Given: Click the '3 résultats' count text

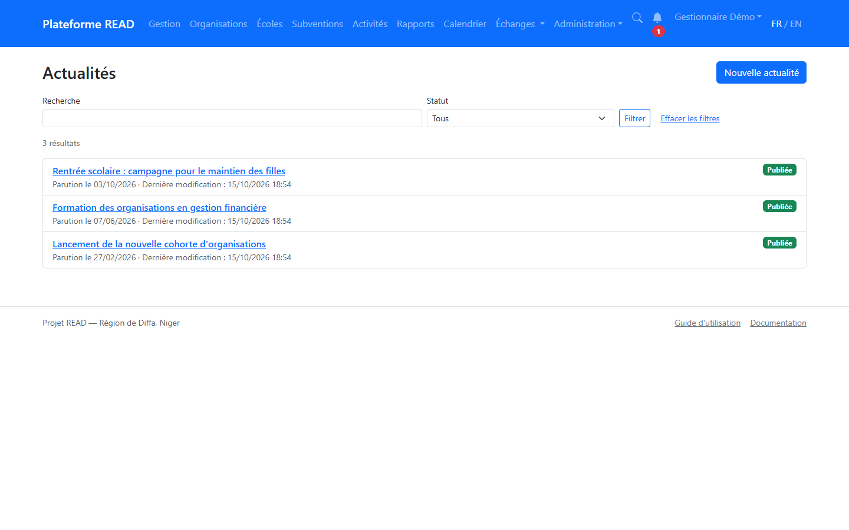Looking at the screenshot, I should click(61, 143).
